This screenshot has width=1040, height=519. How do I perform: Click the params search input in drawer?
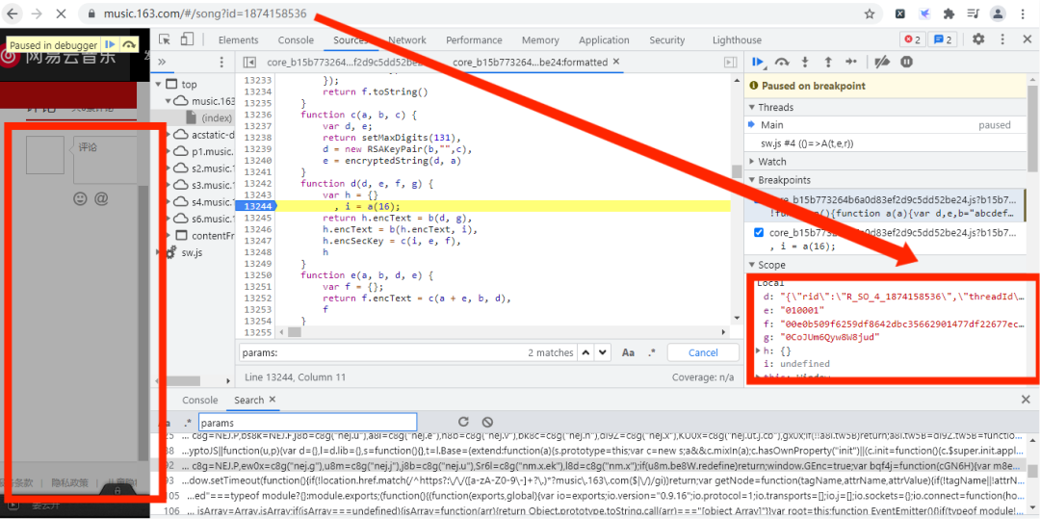(x=306, y=423)
